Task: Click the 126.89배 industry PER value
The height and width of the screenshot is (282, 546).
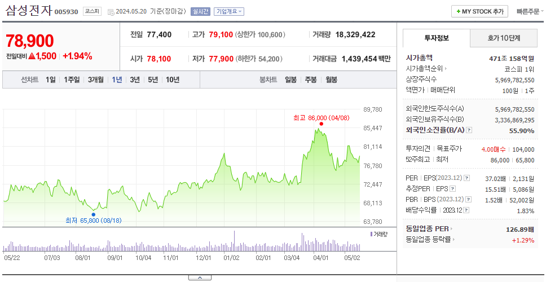Action: [x=520, y=229]
